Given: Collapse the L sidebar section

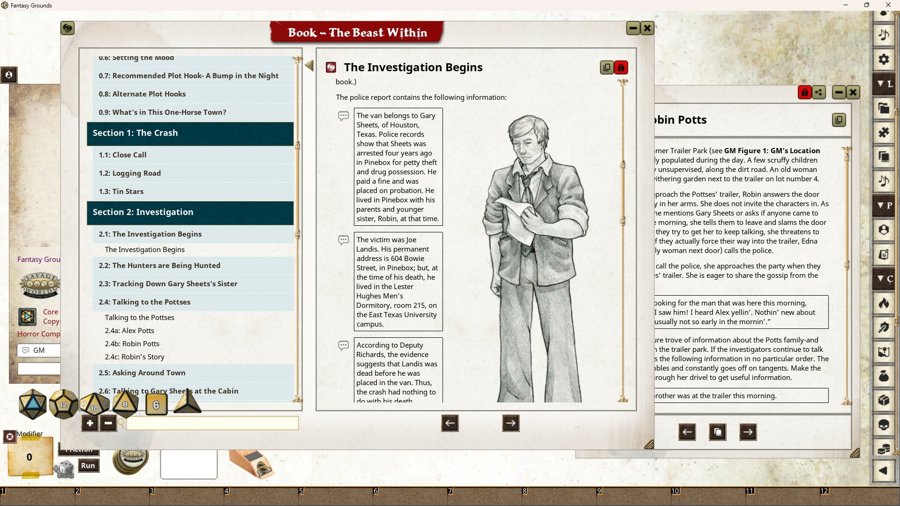Looking at the screenshot, I should [885, 84].
